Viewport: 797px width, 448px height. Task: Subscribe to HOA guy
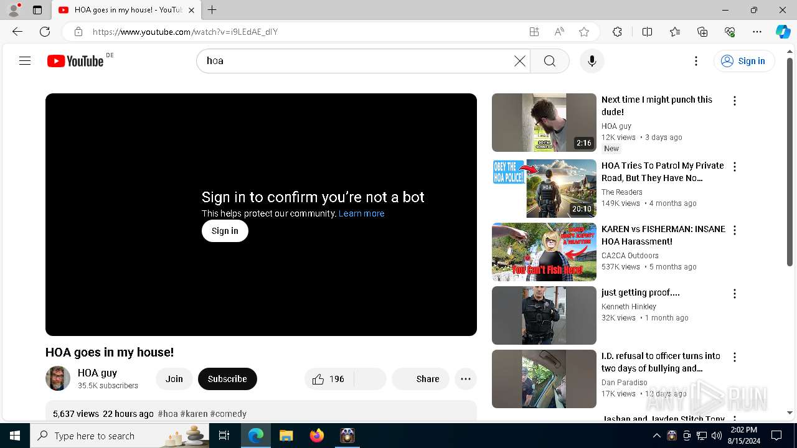pos(227,379)
